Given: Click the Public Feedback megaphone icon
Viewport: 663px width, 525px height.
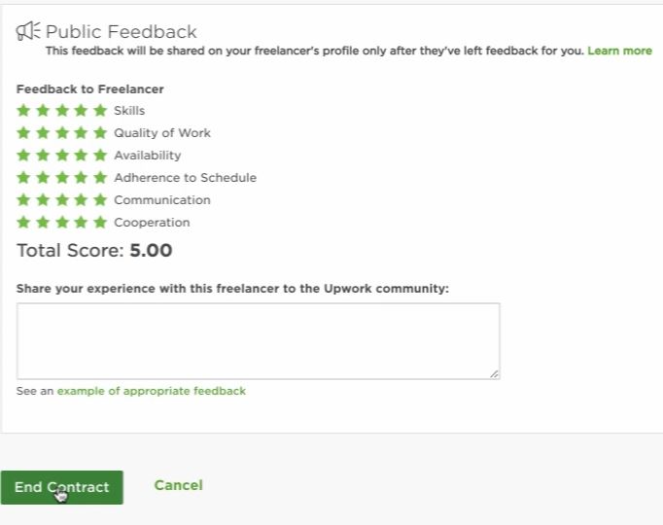Looking at the screenshot, I should pos(28,31).
